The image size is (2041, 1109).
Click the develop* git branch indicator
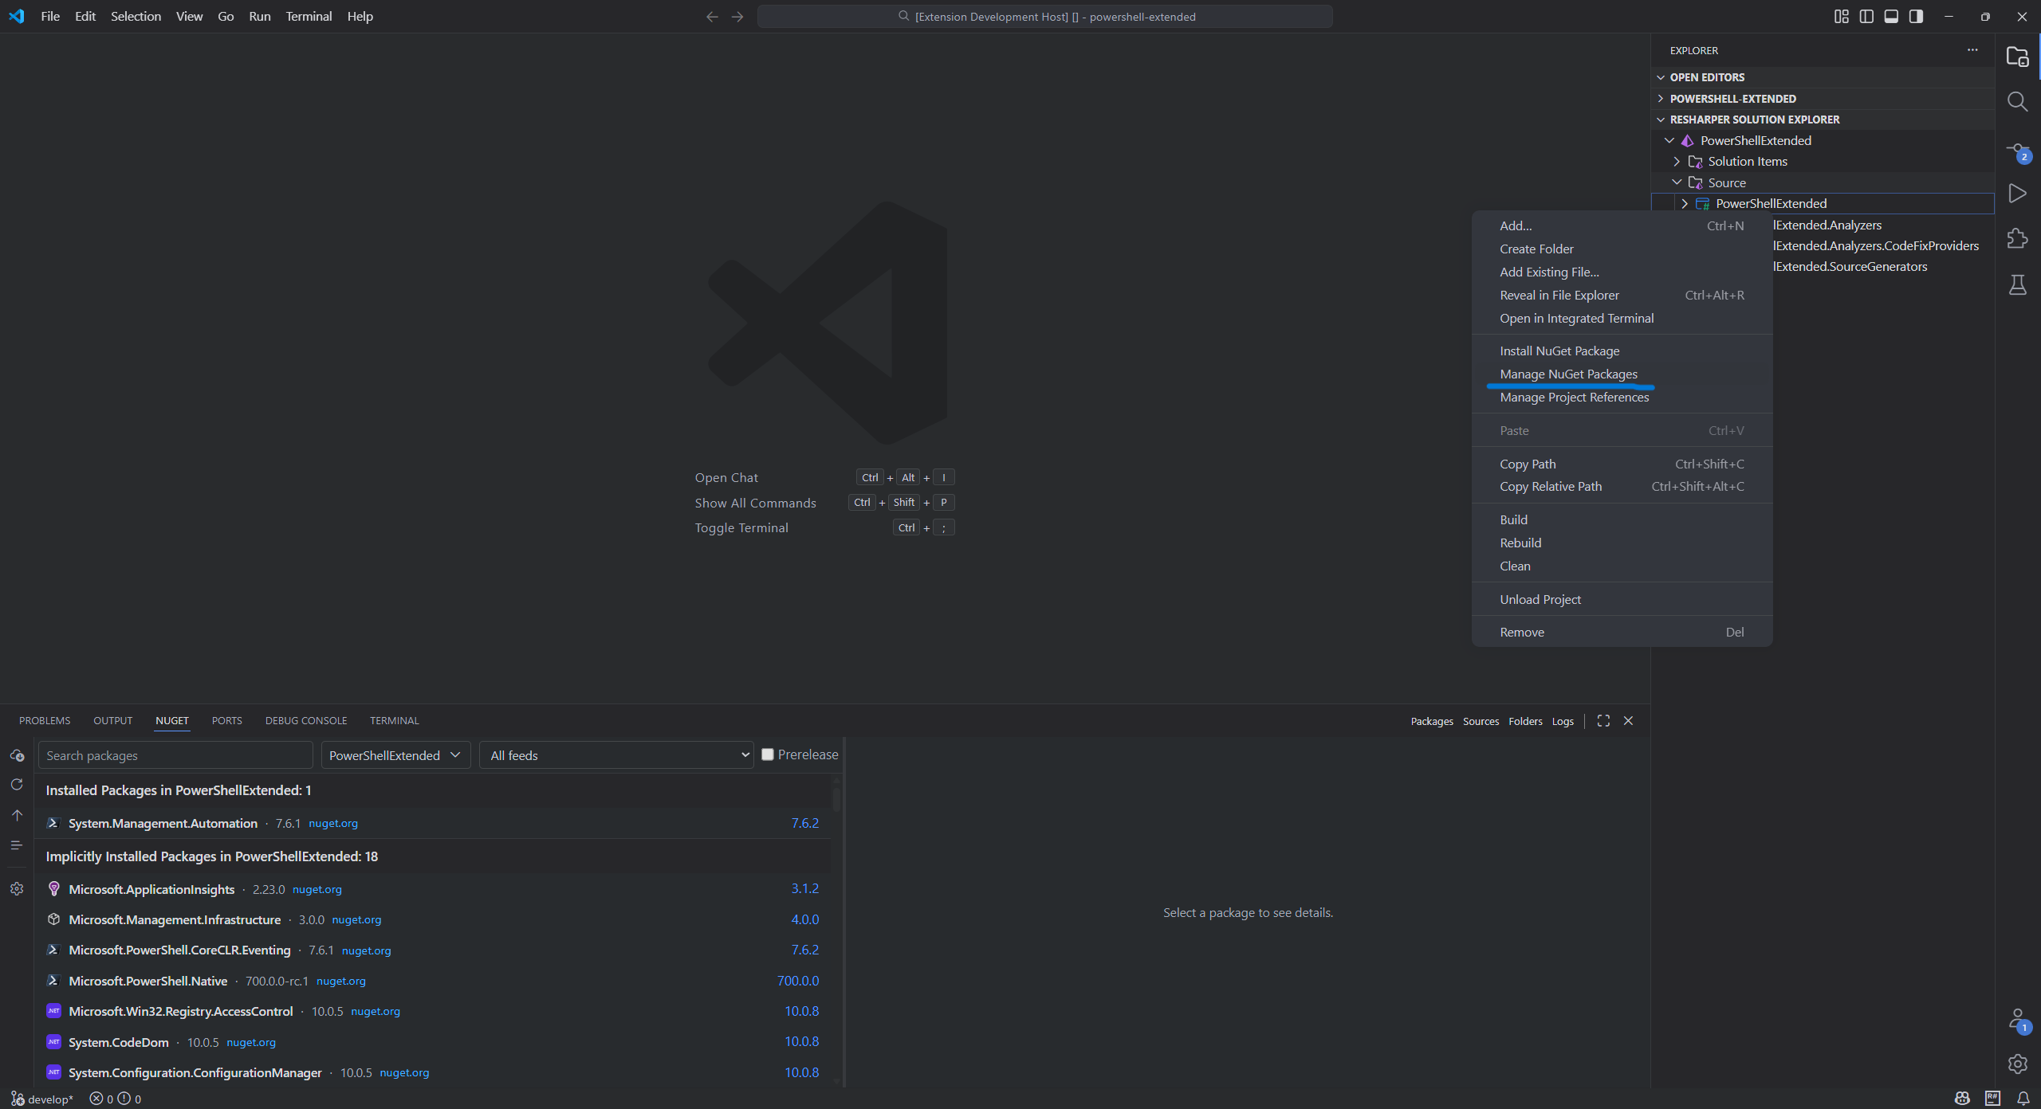tap(42, 1099)
